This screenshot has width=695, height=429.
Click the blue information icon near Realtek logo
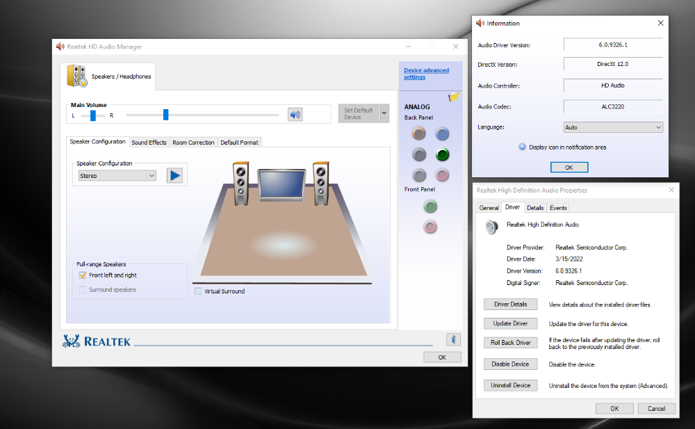(x=453, y=339)
